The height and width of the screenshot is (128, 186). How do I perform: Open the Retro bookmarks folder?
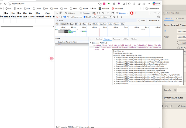[x=73, y=9]
